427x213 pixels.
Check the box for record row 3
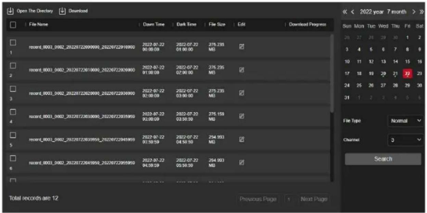point(13,89)
